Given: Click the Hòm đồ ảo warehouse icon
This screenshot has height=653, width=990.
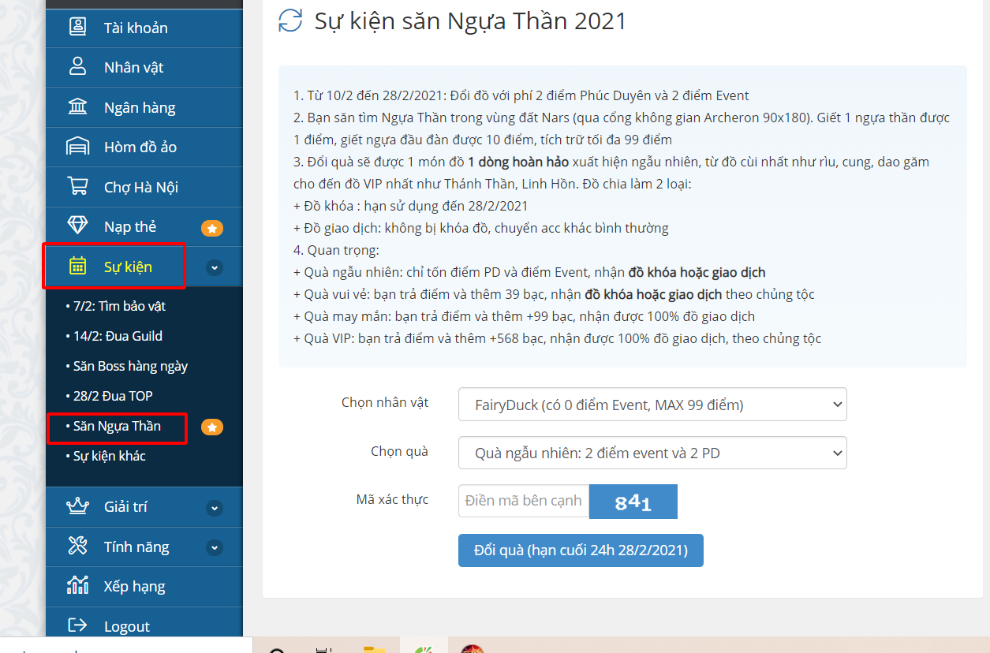Looking at the screenshot, I should tap(77, 147).
